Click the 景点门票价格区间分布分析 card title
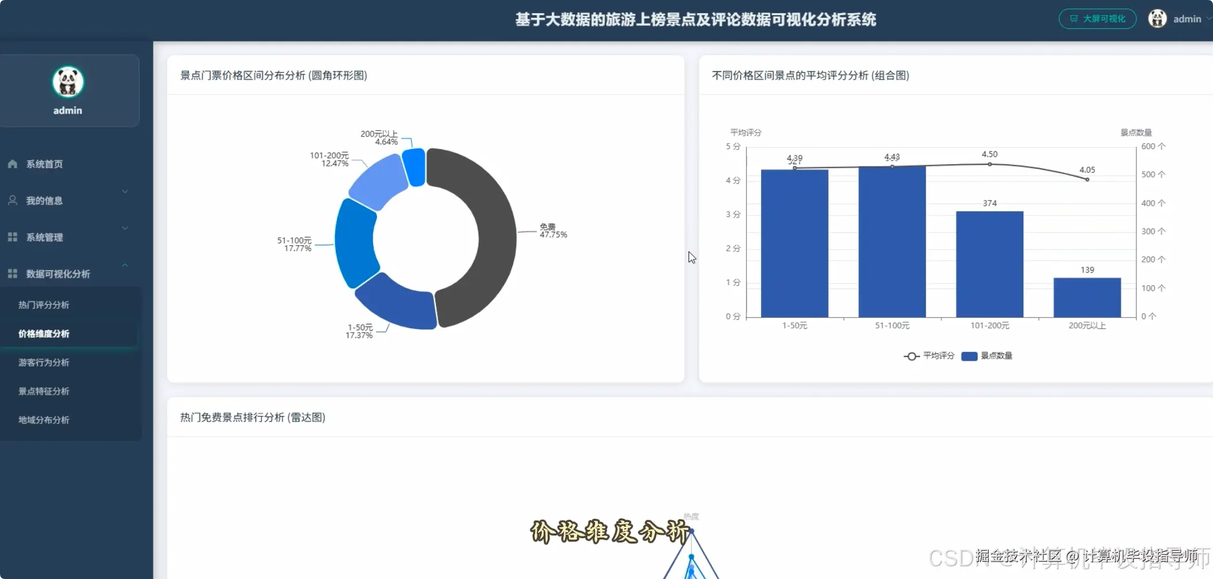 click(274, 75)
